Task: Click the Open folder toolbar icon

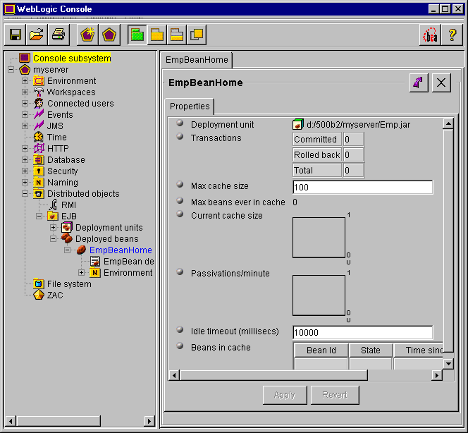Action: tap(37, 35)
